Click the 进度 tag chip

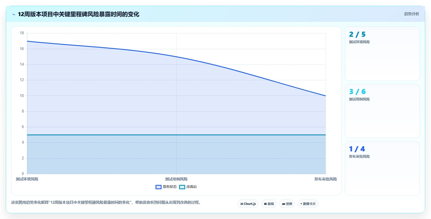click(x=287, y=204)
